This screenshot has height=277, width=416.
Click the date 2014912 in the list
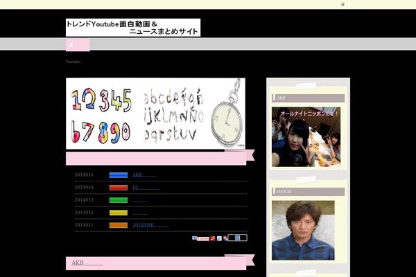[x=84, y=213]
